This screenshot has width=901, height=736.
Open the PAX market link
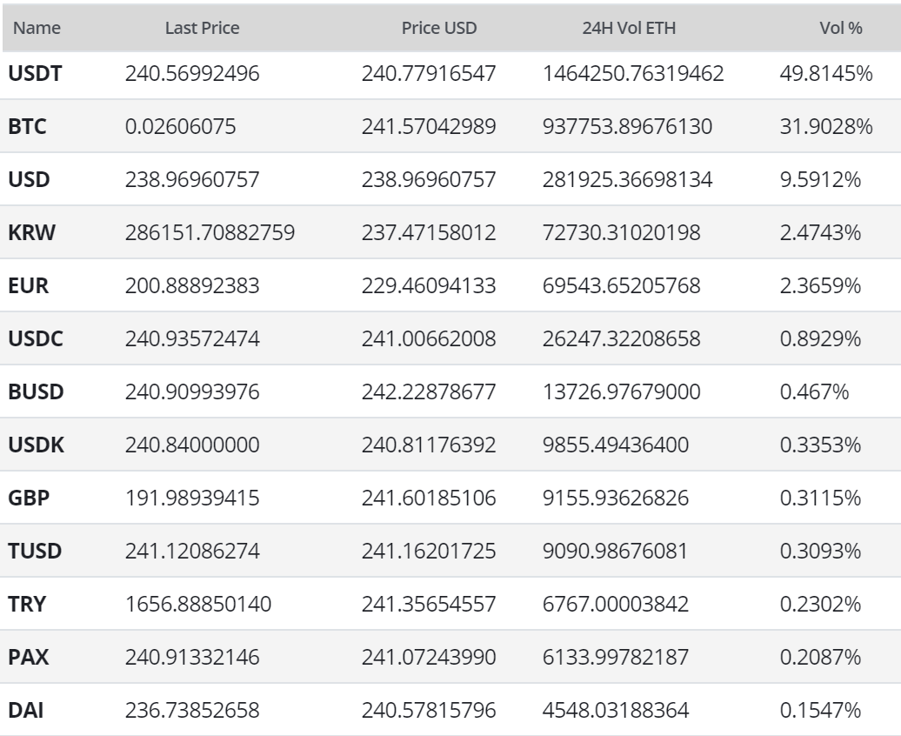click(28, 658)
